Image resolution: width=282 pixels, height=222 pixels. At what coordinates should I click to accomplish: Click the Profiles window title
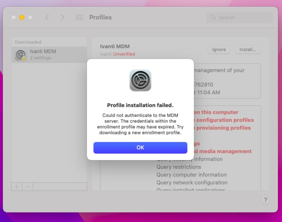click(x=100, y=17)
